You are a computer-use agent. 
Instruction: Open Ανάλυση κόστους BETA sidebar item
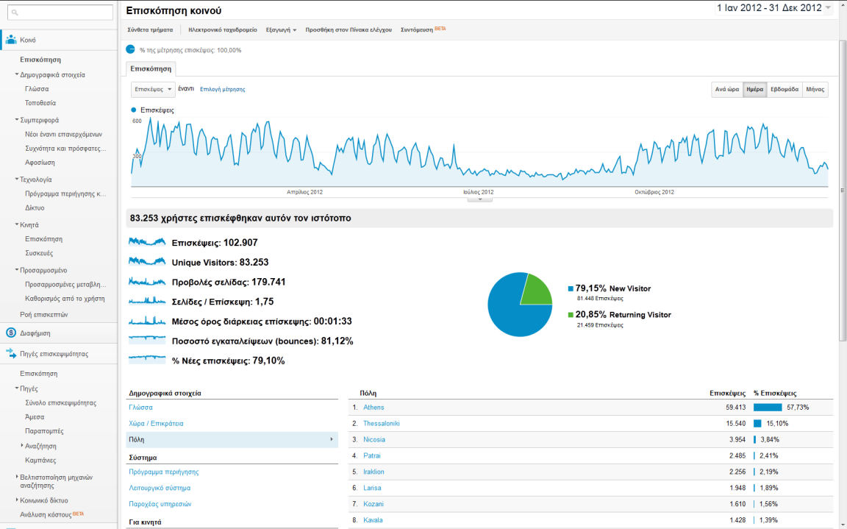point(52,514)
